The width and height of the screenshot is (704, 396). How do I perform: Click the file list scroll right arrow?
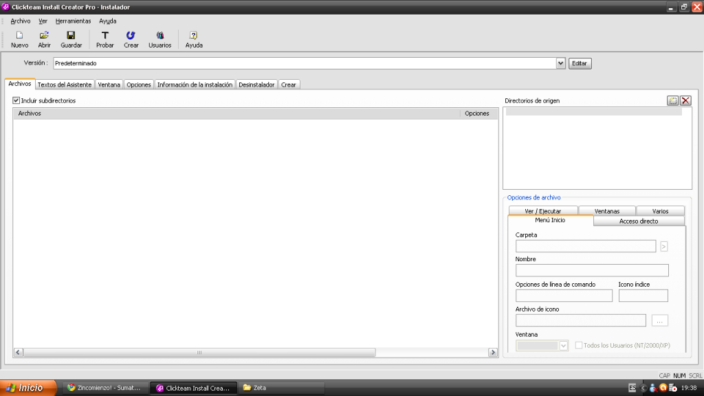pyautogui.click(x=493, y=353)
